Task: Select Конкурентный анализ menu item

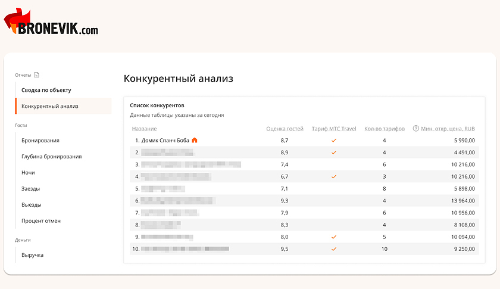Action: coord(50,106)
